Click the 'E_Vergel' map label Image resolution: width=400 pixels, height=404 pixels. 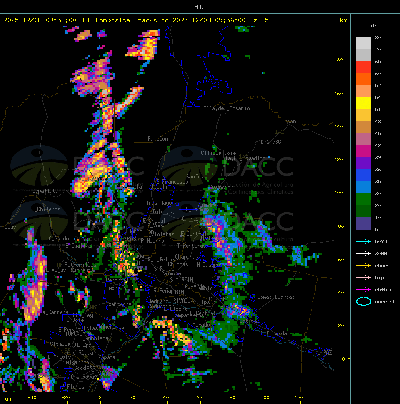click(159, 226)
